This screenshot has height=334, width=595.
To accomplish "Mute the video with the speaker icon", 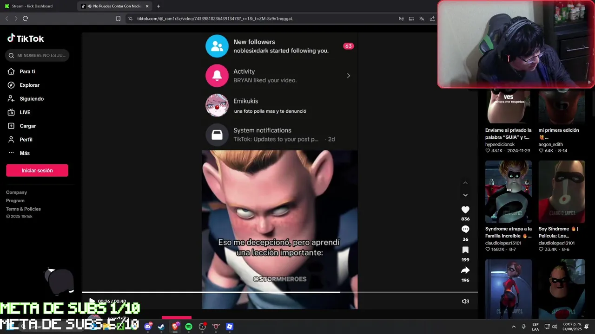I will tap(465, 301).
